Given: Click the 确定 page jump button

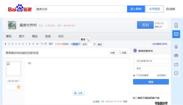Looking at the screenshot, I should [x=100, y=44].
